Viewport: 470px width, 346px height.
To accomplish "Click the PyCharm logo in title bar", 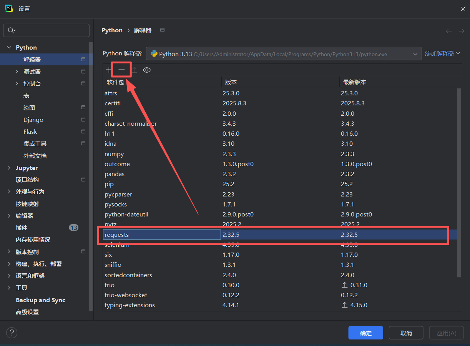I will 9,8.
